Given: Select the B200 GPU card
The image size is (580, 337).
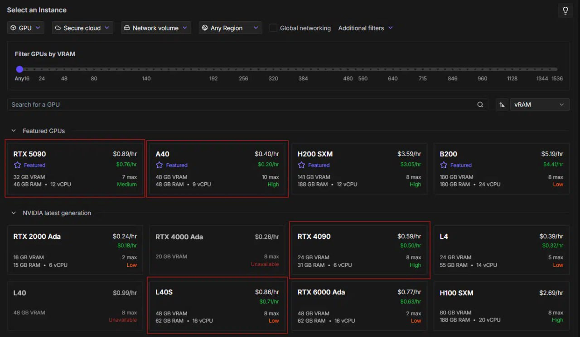Looking at the screenshot, I should coord(502,168).
